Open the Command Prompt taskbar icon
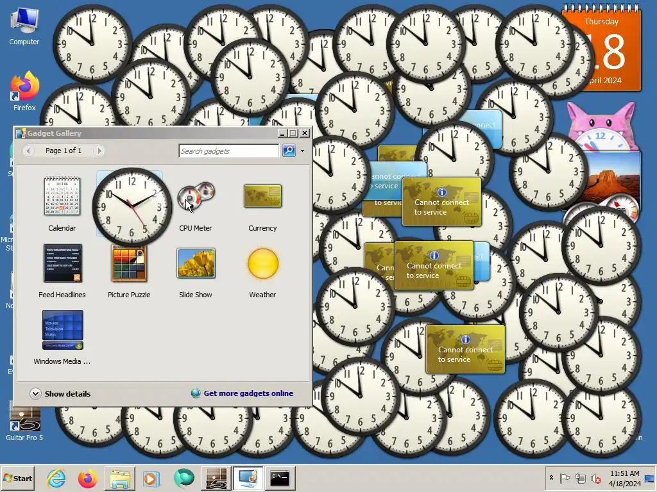Image resolution: width=657 pixels, height=492 pixels. click(280, 478)
